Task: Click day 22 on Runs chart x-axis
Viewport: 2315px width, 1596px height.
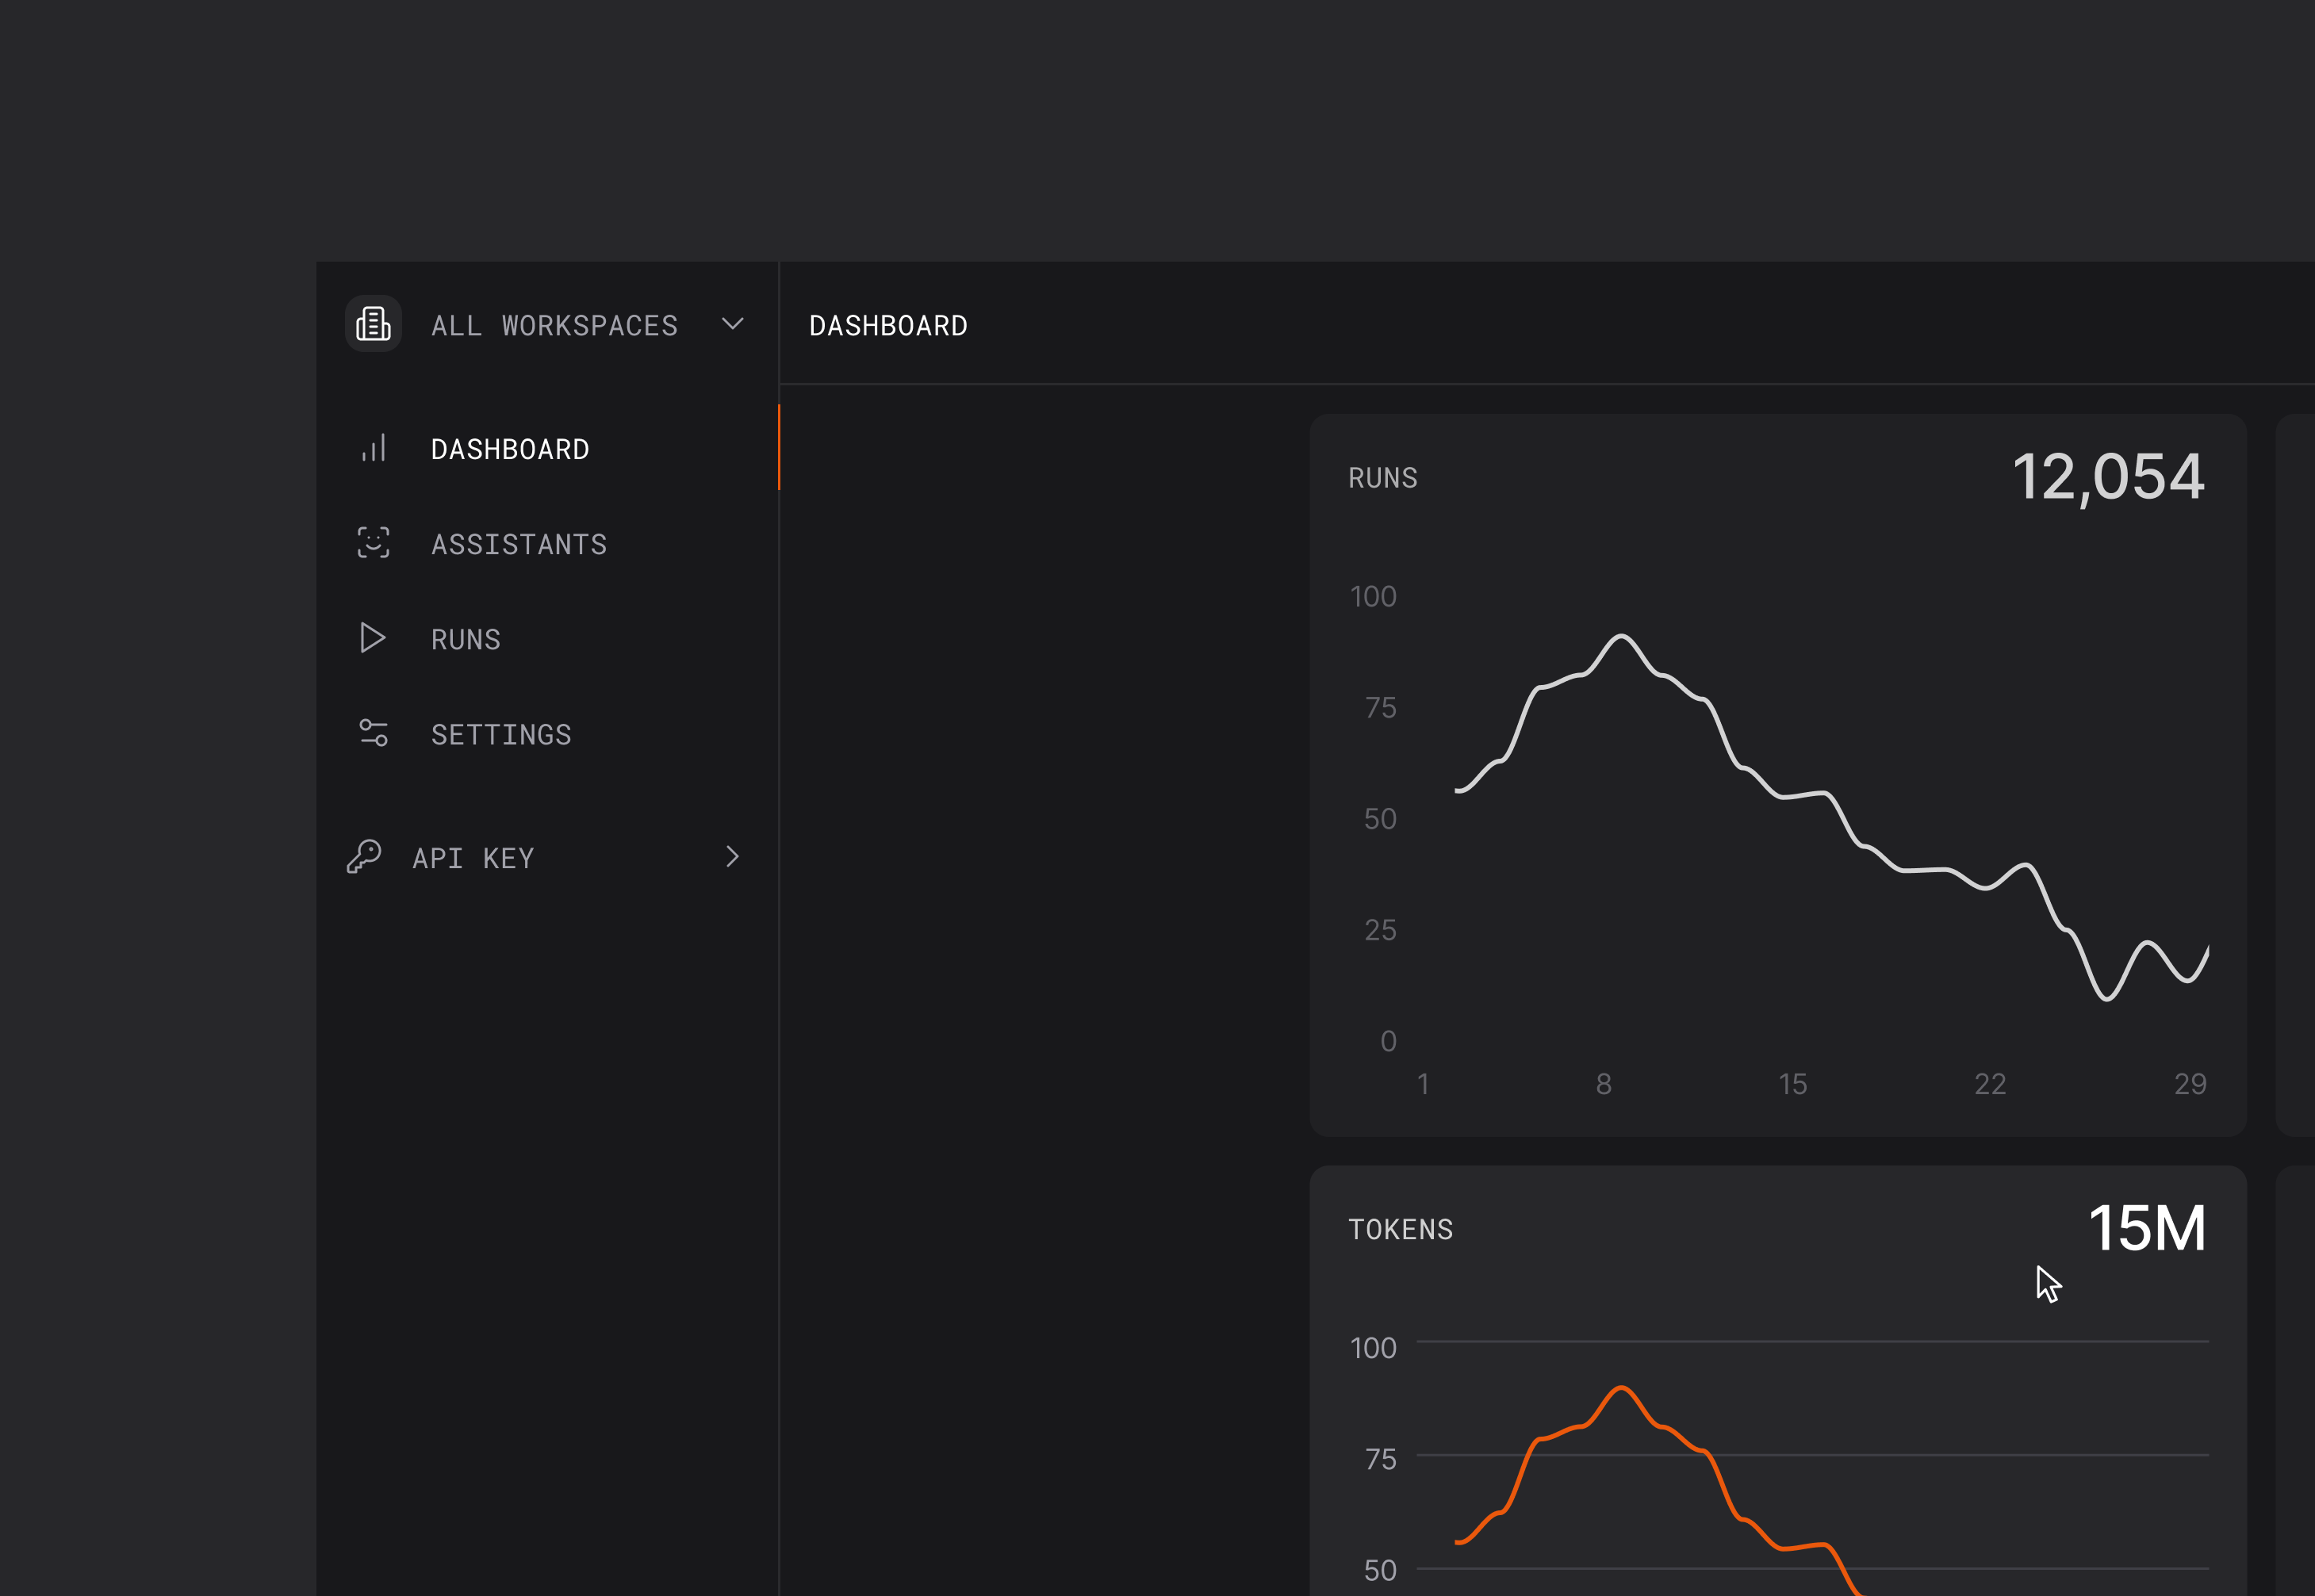Action: pos(1990,1084)
